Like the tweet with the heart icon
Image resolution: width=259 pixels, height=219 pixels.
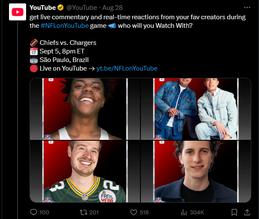click(133, 212)
